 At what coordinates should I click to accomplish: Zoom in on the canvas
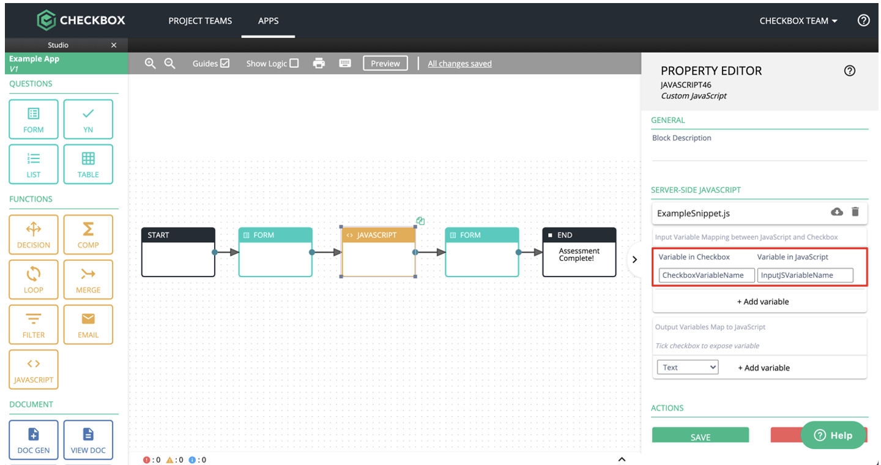click(x=150, y=63)
